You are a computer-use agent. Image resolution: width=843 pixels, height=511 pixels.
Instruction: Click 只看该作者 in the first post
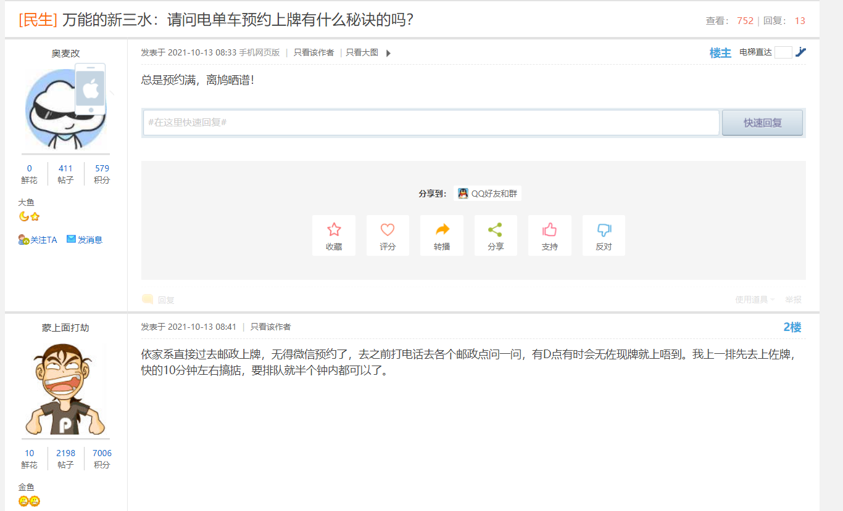tap(314, 53)
